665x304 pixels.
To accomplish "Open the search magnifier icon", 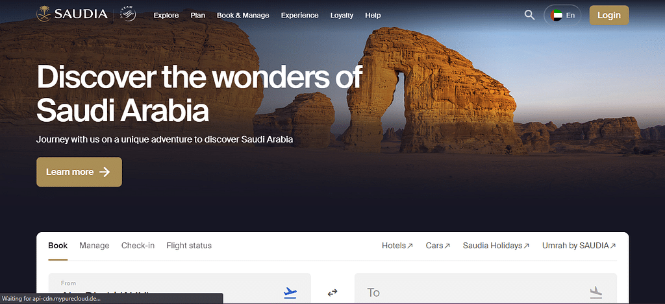I will point(529,15).
